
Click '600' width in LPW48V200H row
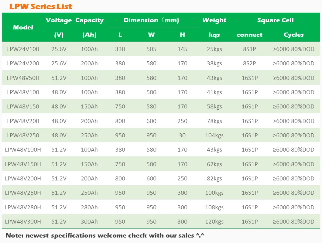tap(151, 179)
